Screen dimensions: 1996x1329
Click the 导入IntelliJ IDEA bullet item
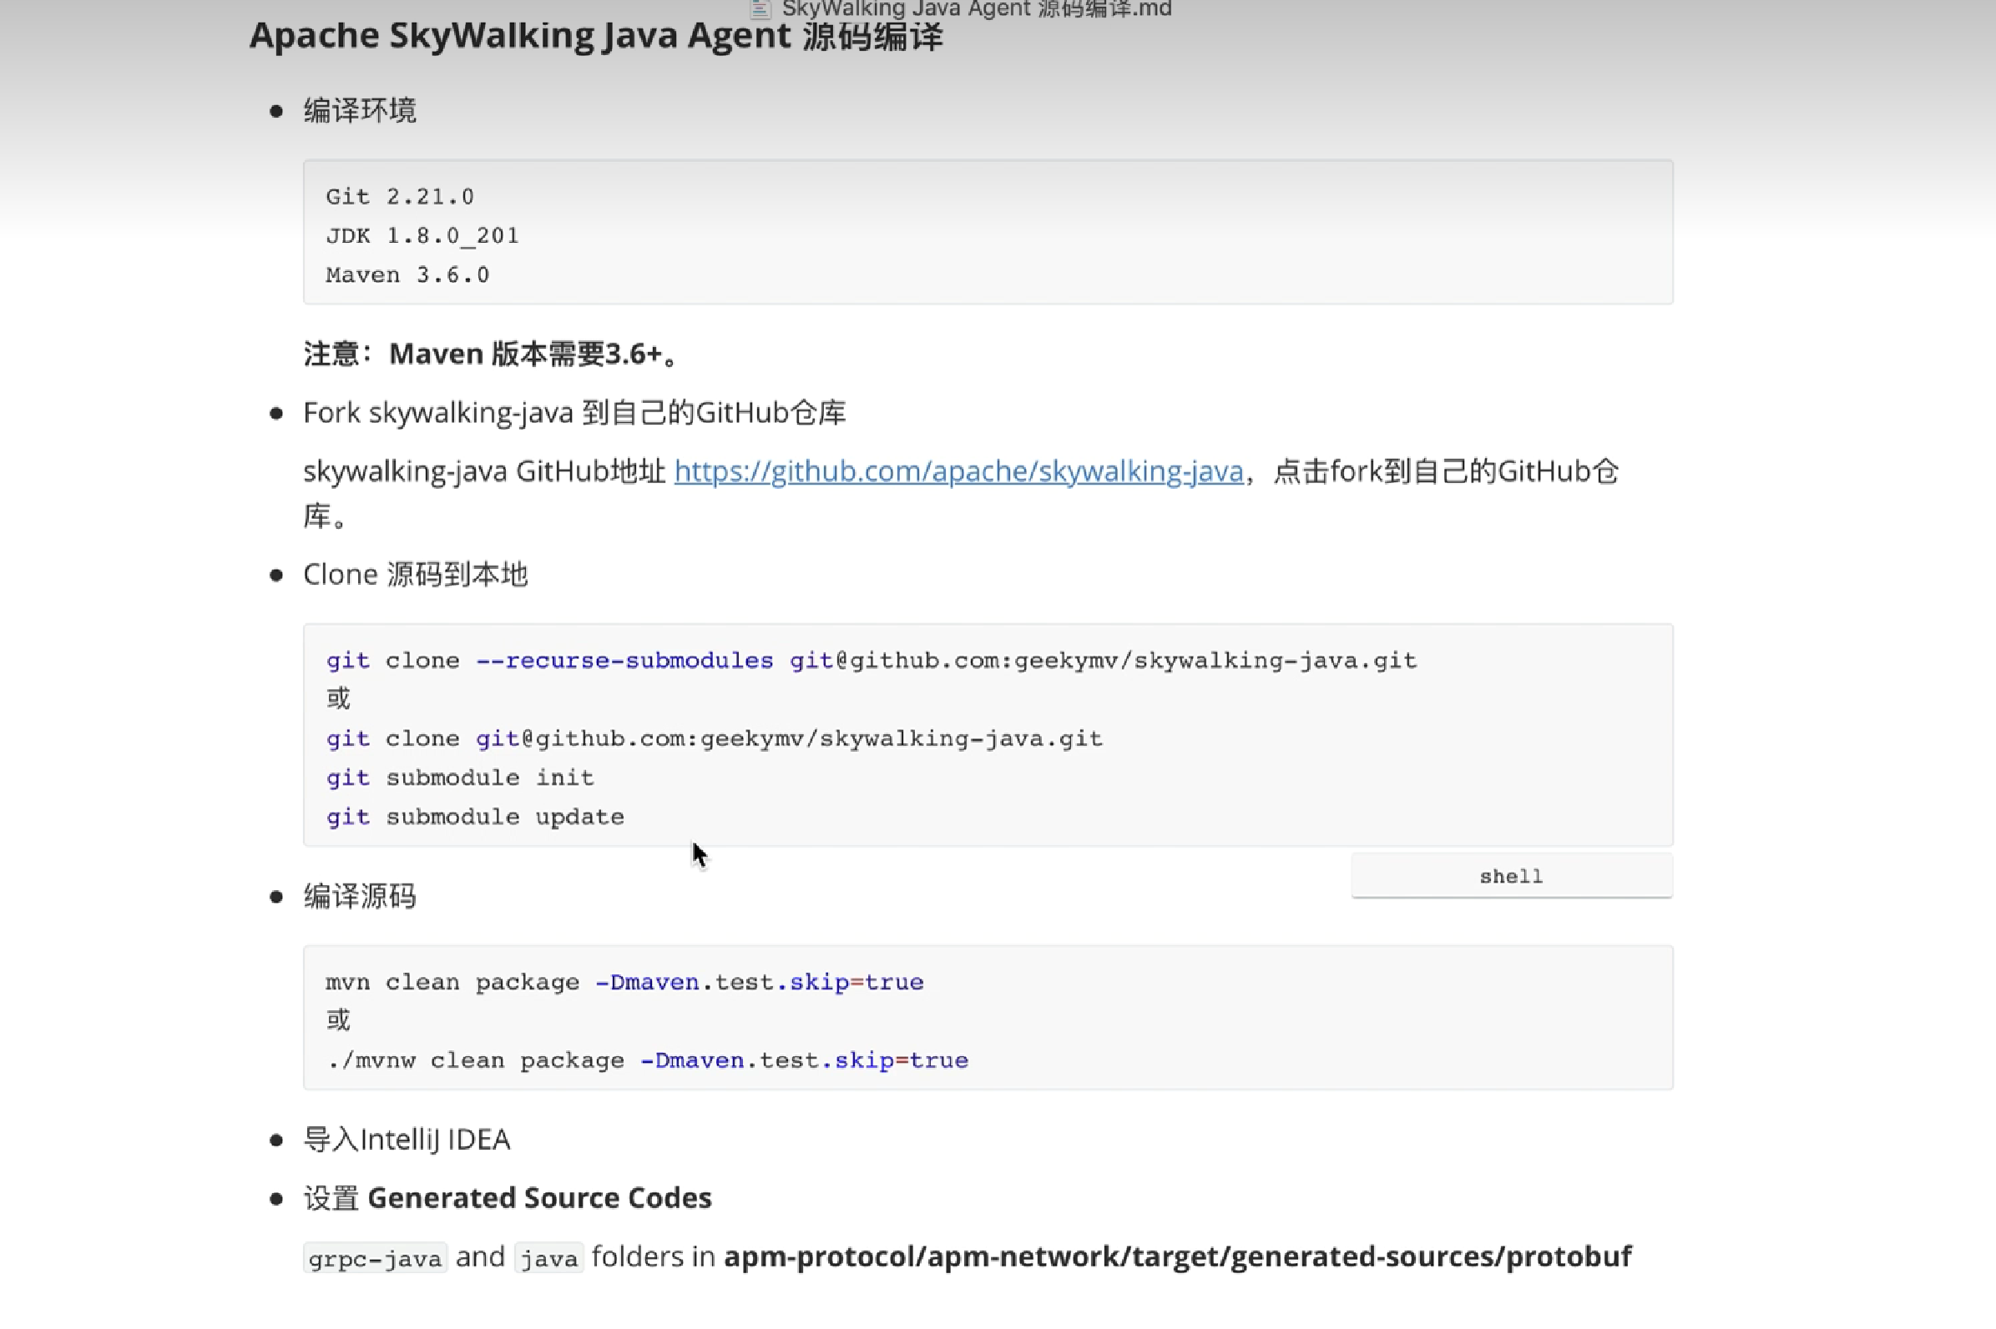407,1139
